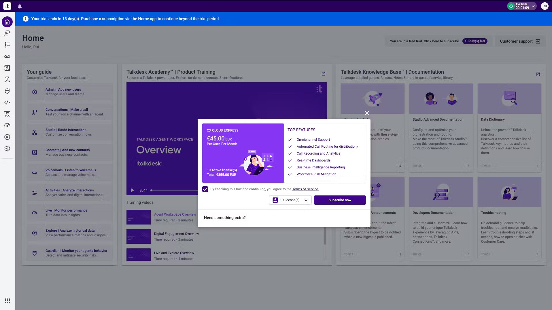Screen dimensions: 552x310
Task: Open Conversations | Make a call guide item
Action: tap(69, 112)
